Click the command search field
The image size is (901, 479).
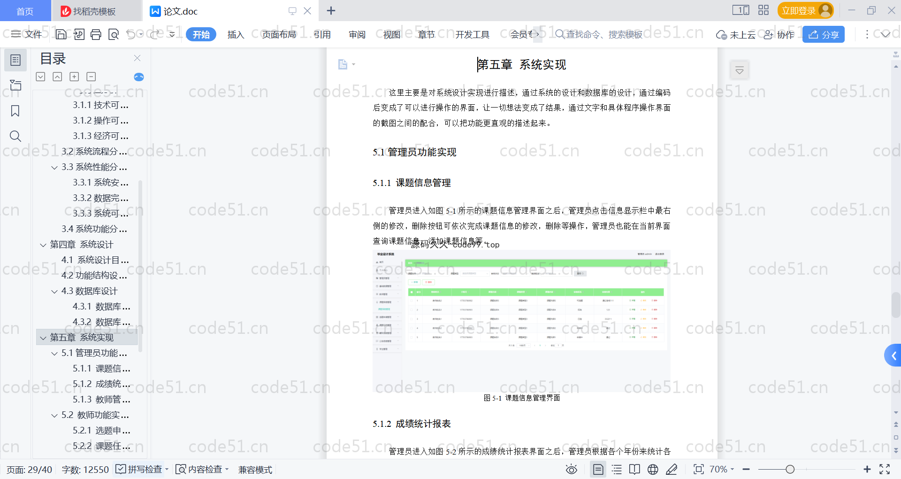599,34
